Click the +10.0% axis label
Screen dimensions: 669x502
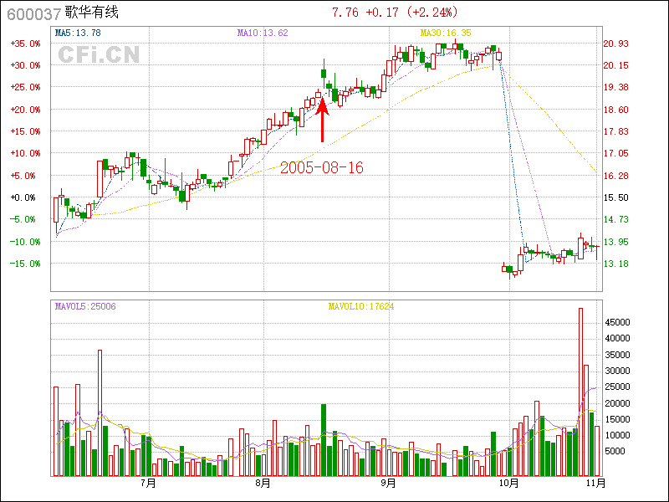point(25,153)
